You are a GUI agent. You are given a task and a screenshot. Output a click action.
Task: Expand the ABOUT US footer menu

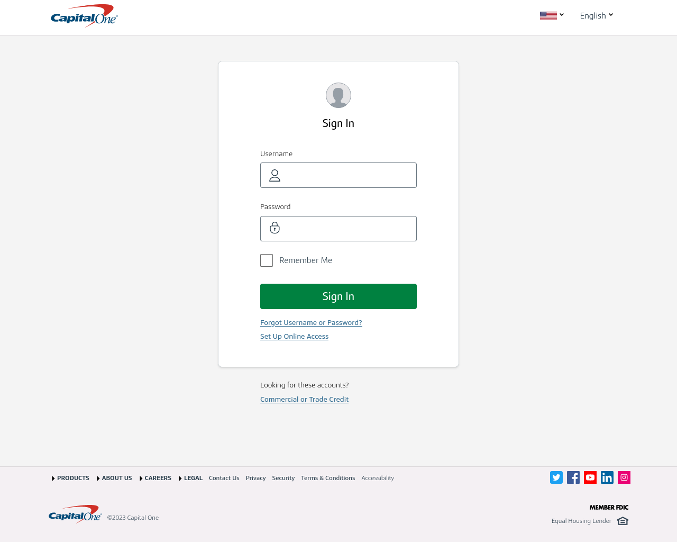coord(114,478)
